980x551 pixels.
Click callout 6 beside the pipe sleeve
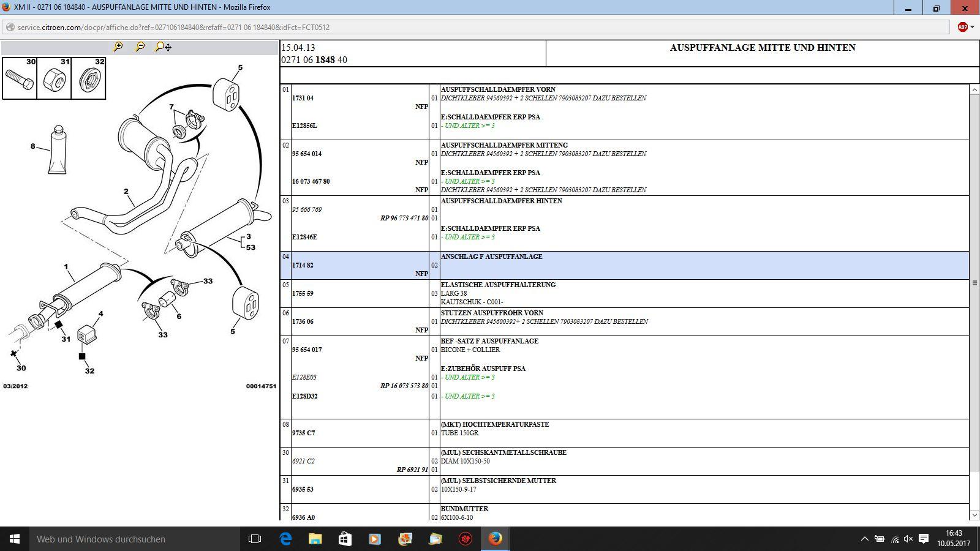(179, 317)
